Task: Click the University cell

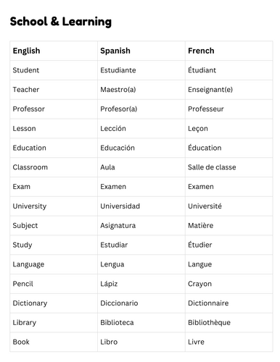Action: [x=54, y=206]
